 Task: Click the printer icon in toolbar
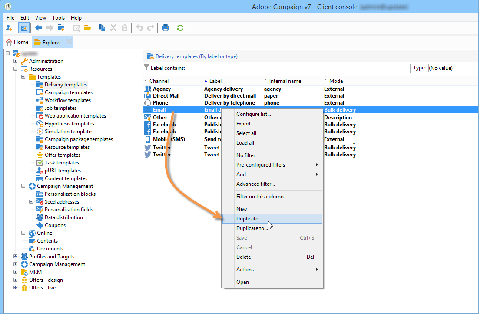click(166, 28)
